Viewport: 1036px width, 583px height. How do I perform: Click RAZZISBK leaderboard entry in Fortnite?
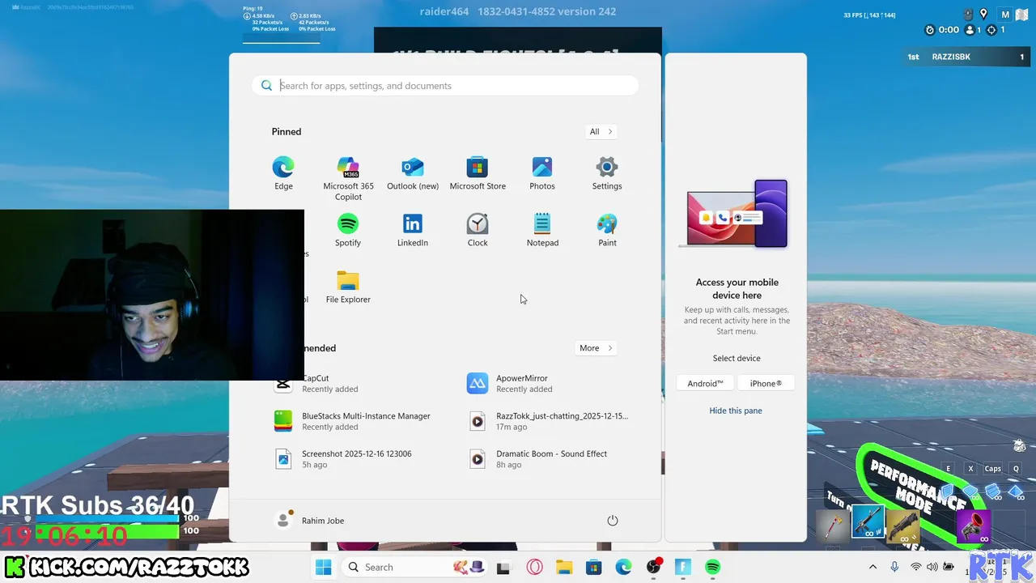click(x=967, y=57)
